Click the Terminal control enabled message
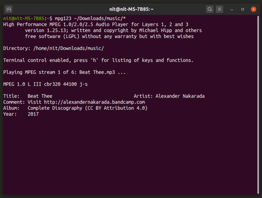This screenshot has width=262, height=198. click(97, 60)
